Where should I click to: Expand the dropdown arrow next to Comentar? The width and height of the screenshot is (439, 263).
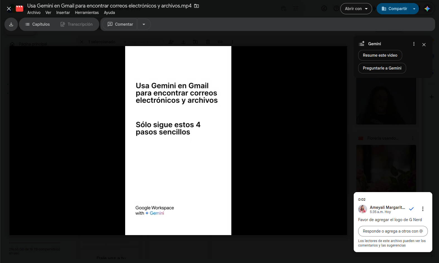[x=144, y=24]
